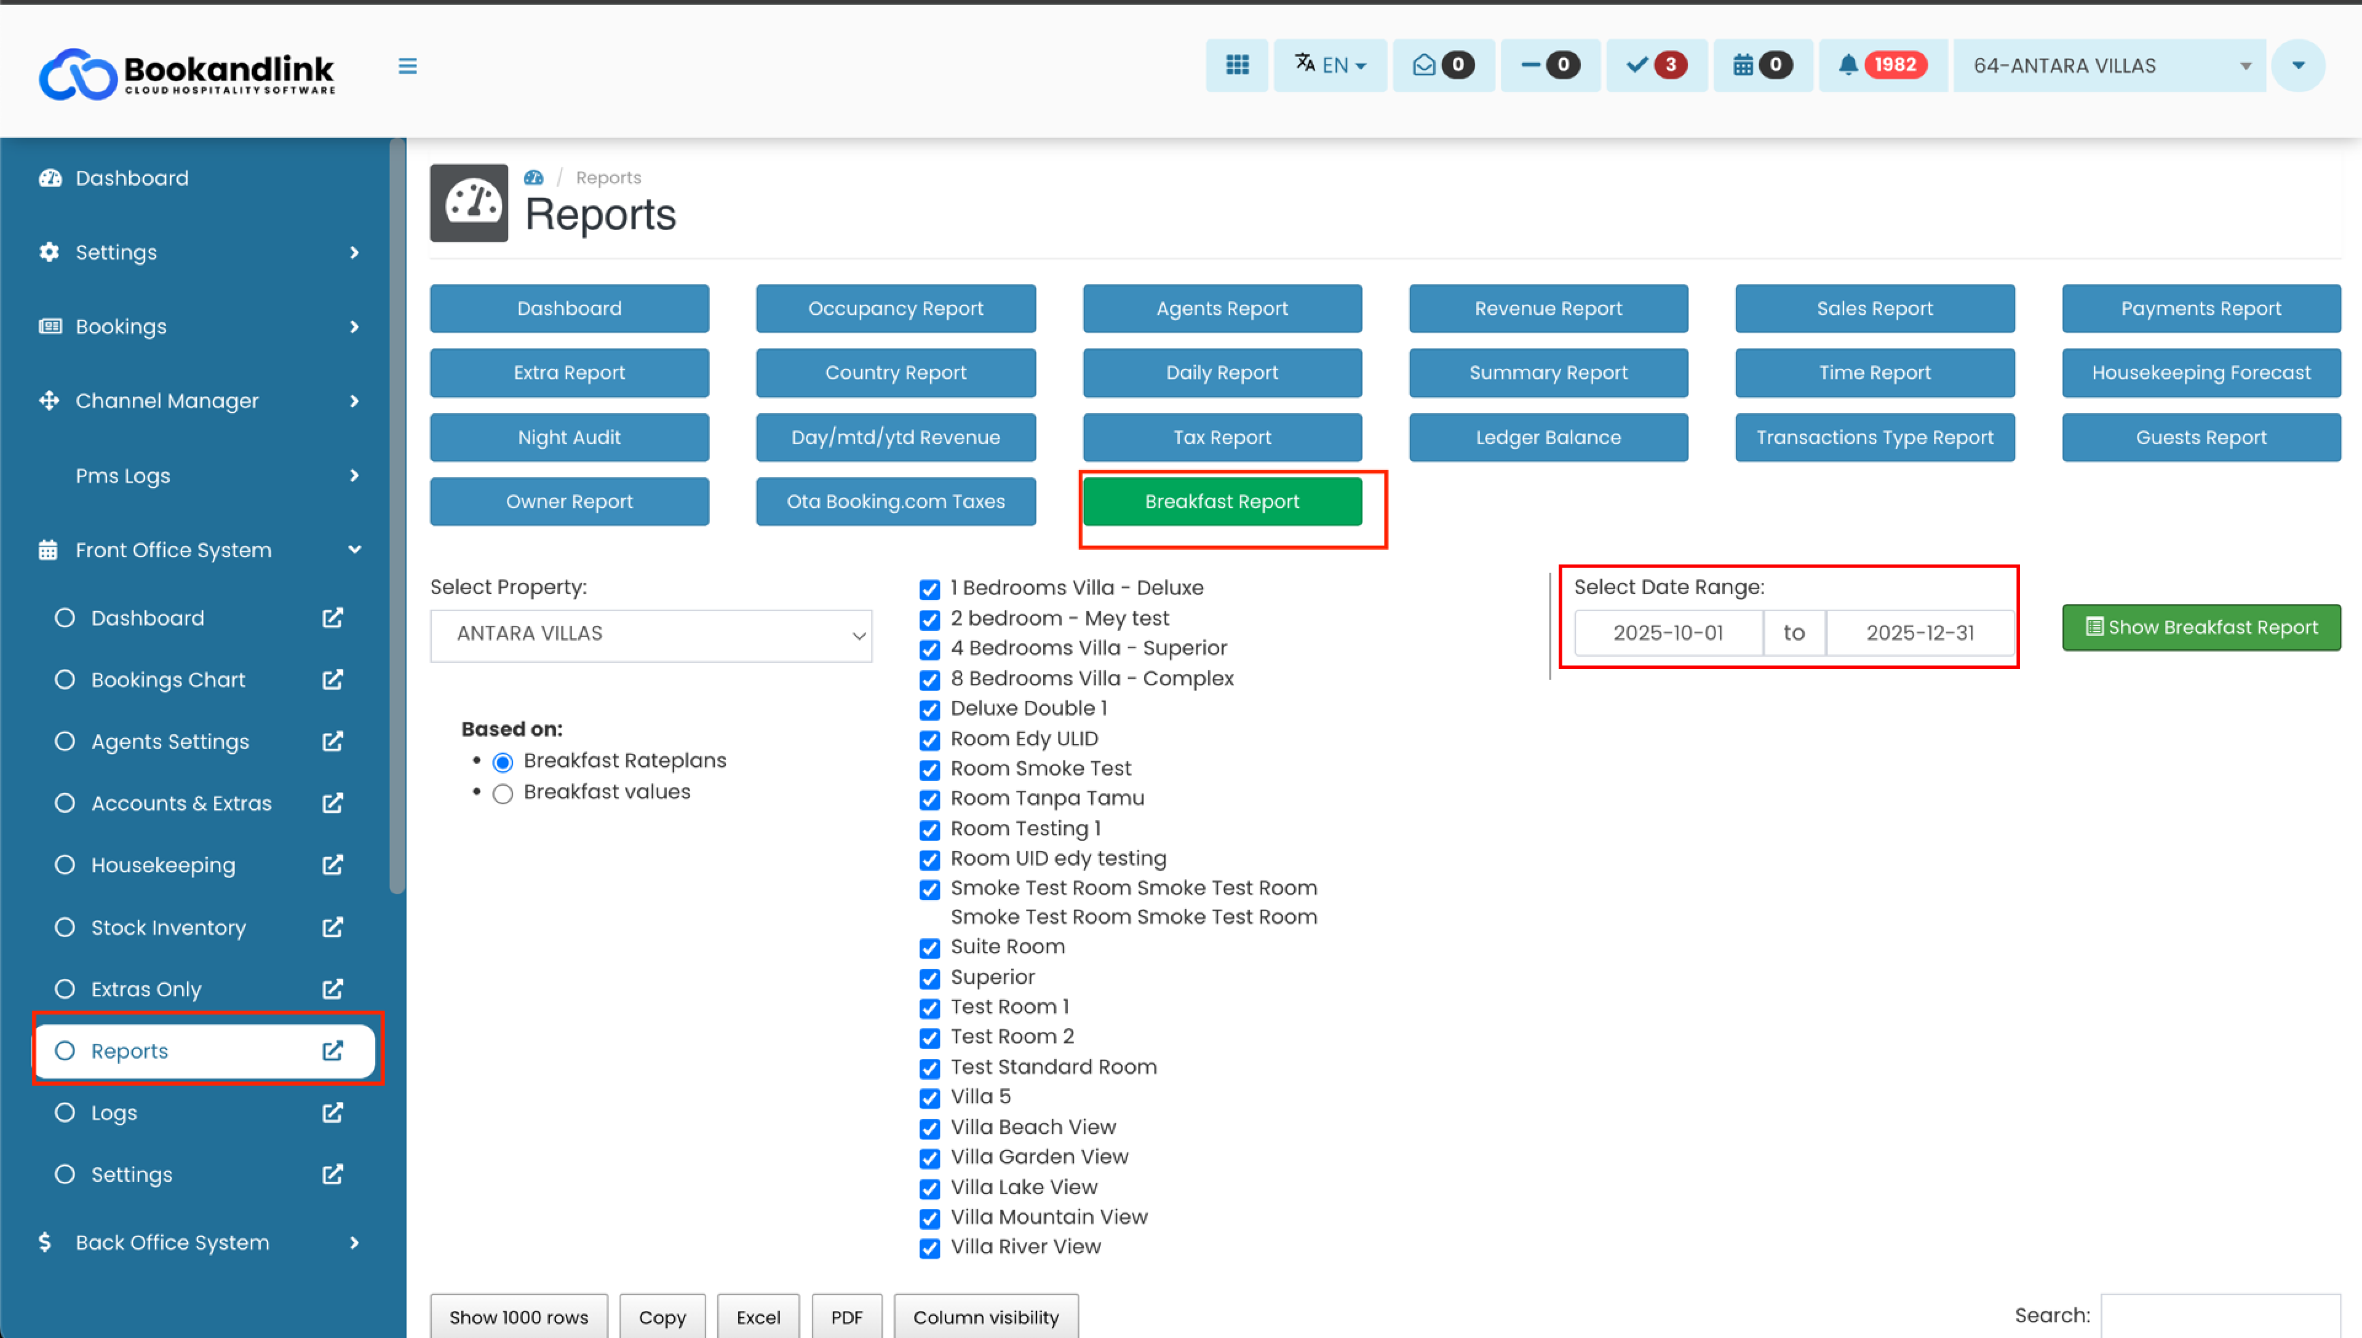Screen dimensions: 2362x1338
Task: Open Bookings Chart external link icon
Action: pyautogui.click(x=333, y=680)
